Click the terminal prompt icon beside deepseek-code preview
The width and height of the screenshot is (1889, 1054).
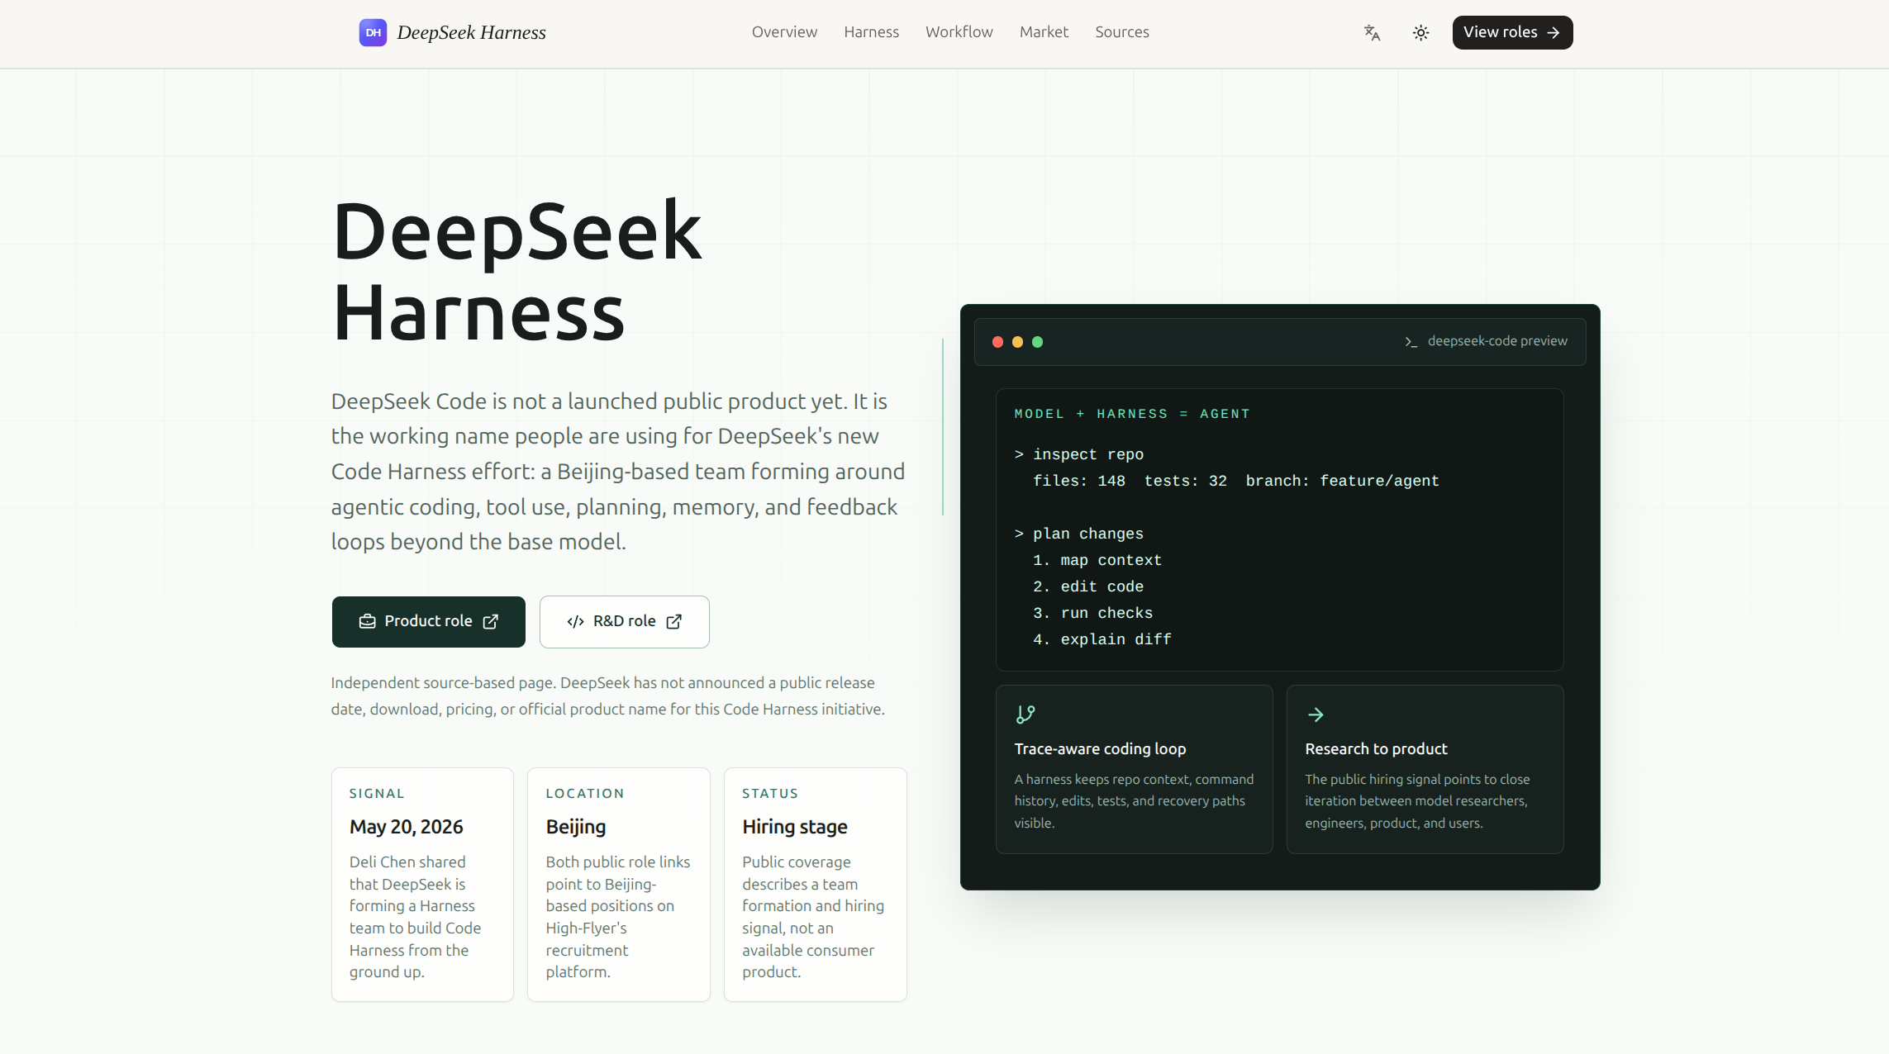[1411, 342]
